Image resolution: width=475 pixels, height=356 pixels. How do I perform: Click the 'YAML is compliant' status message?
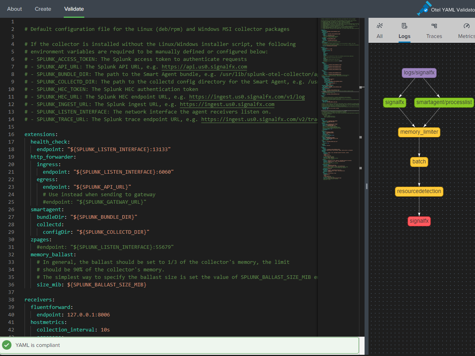click(x=38, y=345)
